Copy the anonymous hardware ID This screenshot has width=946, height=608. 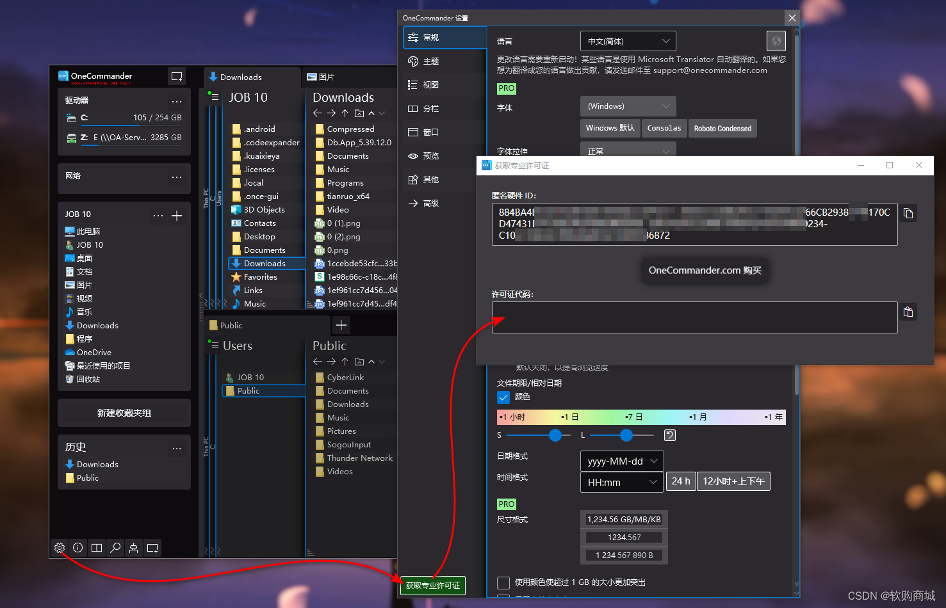[x=908, y=213]
